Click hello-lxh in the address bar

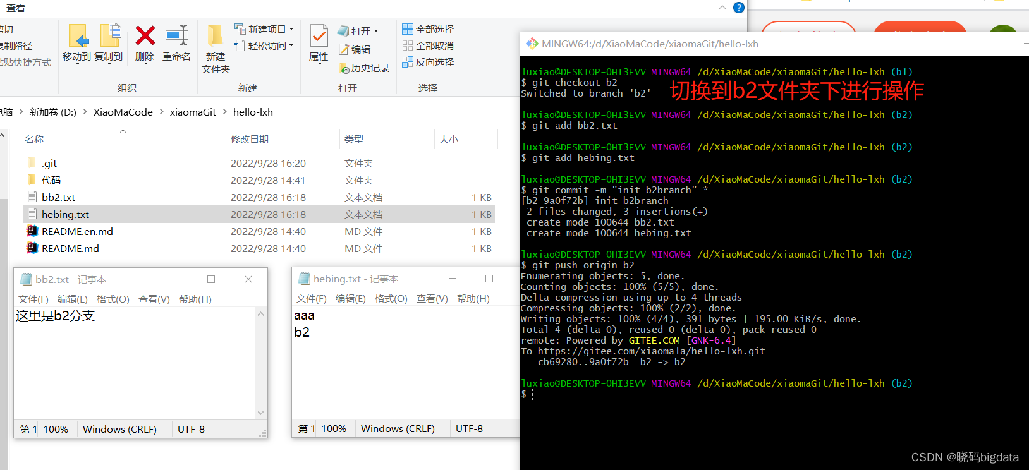(253, 112)
